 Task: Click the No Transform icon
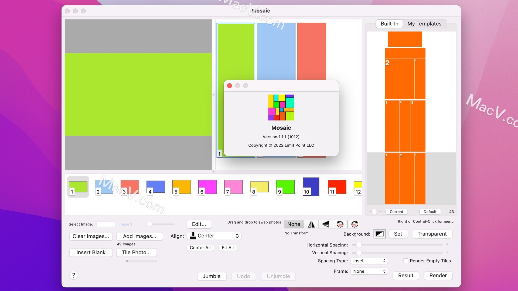[294, 223]
